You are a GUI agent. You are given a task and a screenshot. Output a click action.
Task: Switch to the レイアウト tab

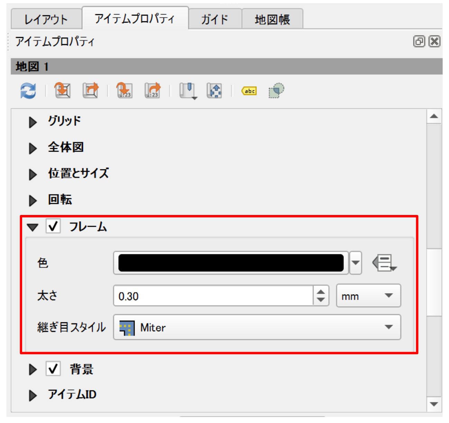pos(46,19)
